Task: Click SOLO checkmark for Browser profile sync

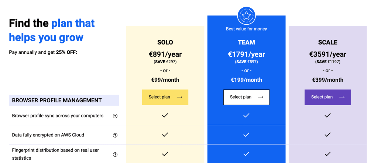Action: pyautogui.click(x=165, y=116)
